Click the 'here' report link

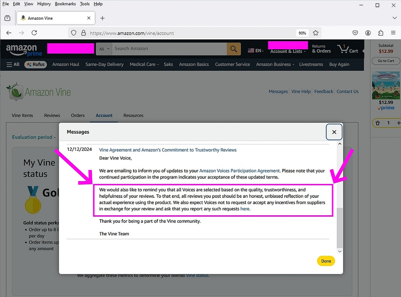click(245, 209)
